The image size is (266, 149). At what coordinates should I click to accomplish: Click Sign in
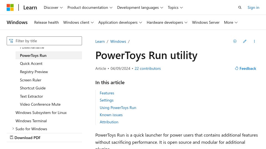click(253, 8)
